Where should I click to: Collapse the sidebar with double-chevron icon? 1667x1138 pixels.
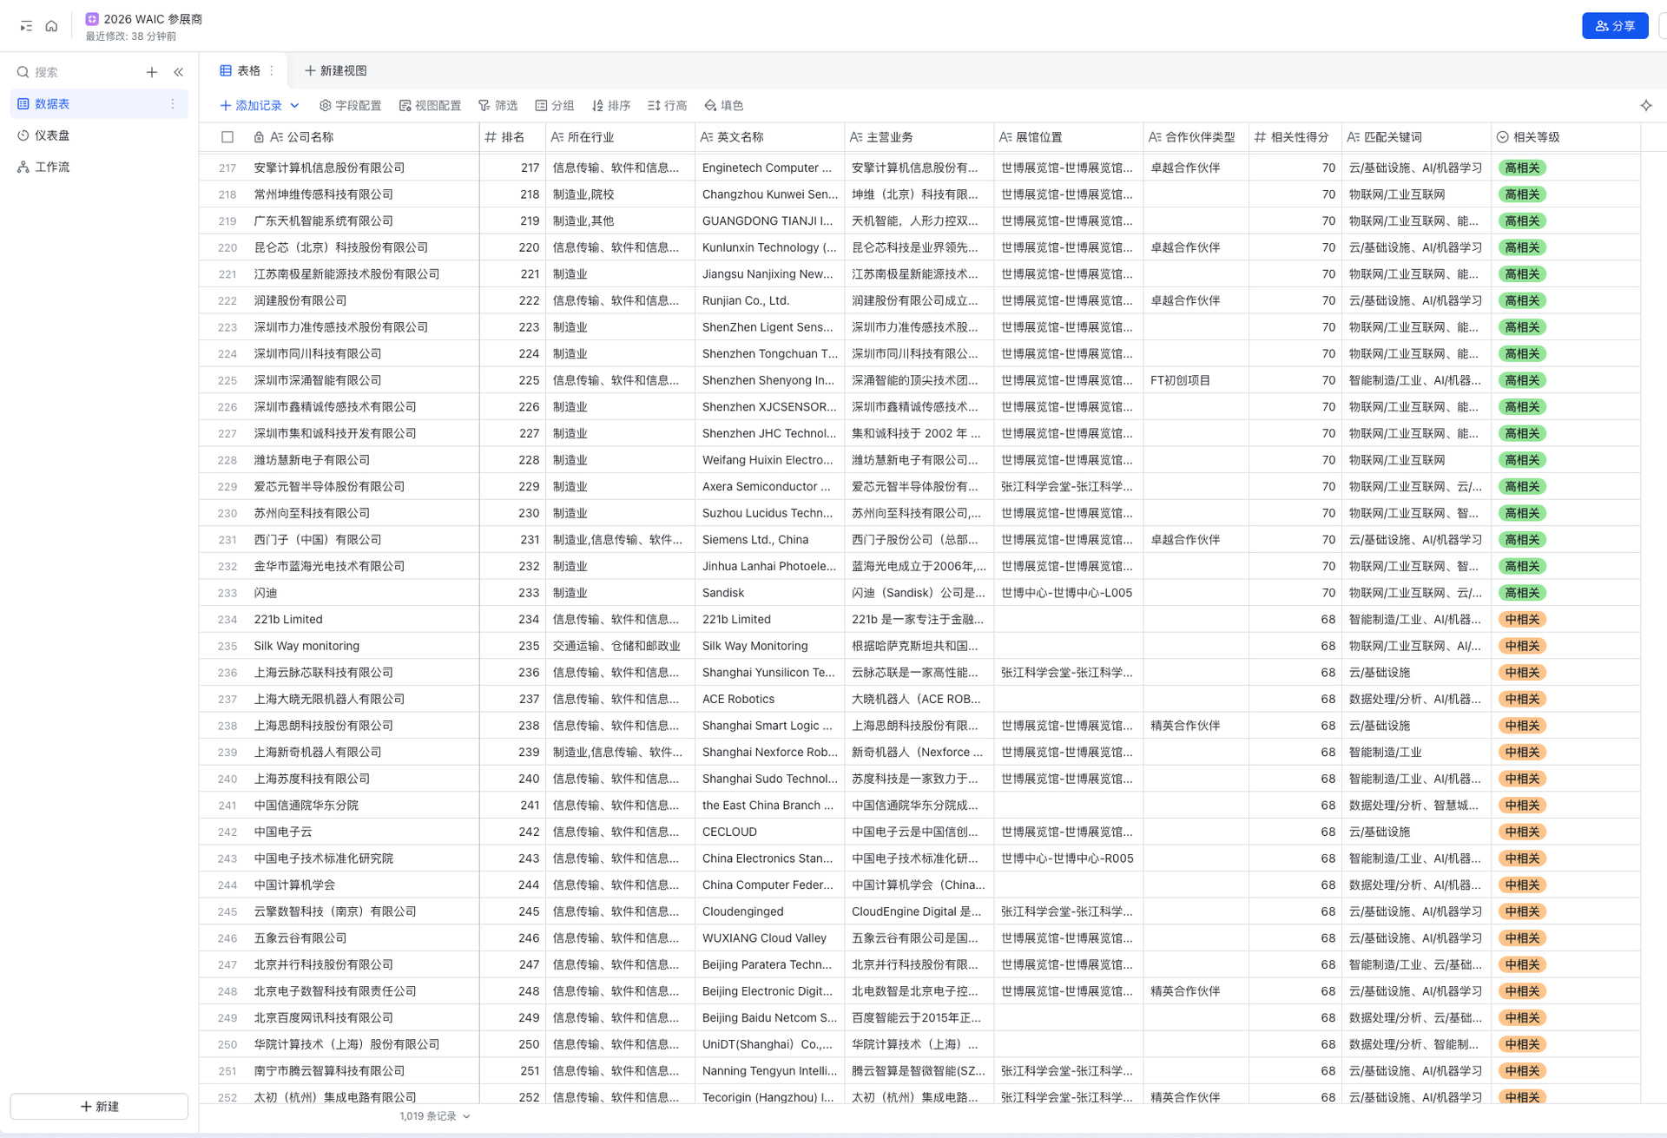179,72
